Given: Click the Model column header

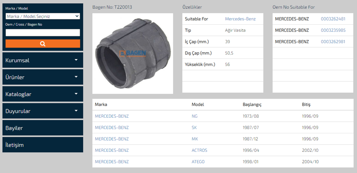Looking at the screenshot, I should [x=198, y=104].
